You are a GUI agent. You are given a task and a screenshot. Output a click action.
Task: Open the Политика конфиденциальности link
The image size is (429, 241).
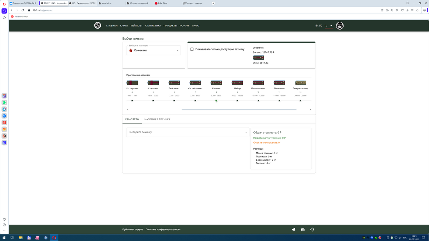click(163, 230)
